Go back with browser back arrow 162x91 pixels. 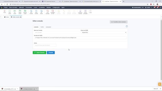coord(2,5)
